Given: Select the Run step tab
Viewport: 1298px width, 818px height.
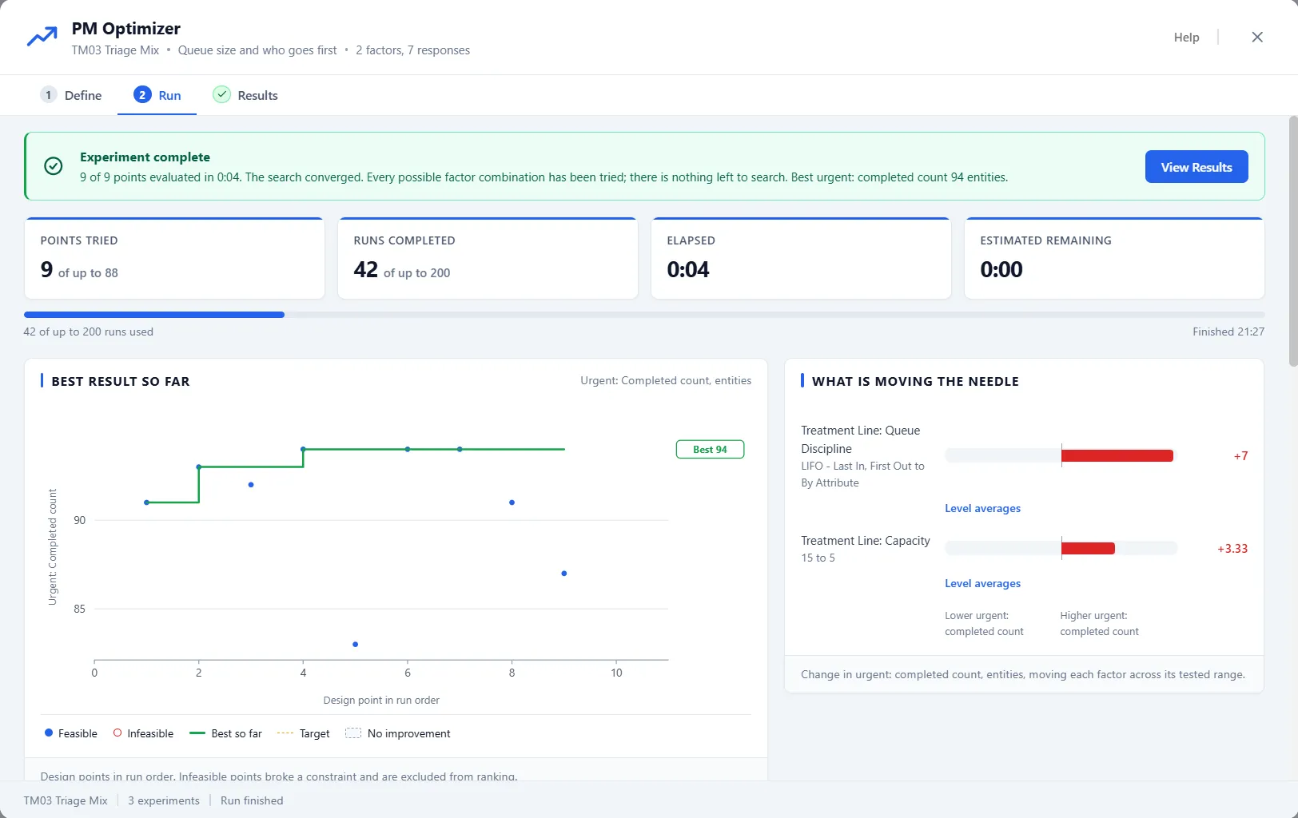Looking at the screenshot, I should [x=157, y=95].
